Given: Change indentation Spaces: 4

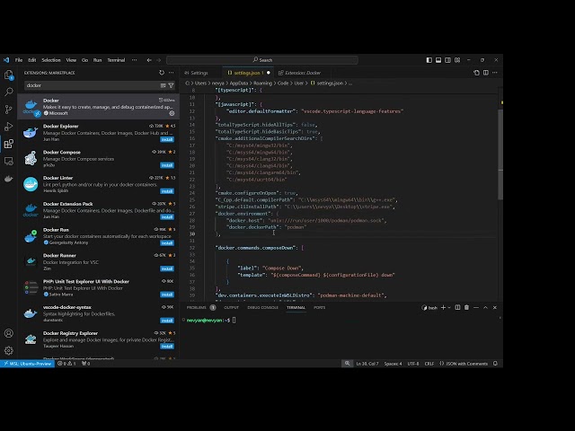Looking at the screenshot, I should click(x=393, y=364).
